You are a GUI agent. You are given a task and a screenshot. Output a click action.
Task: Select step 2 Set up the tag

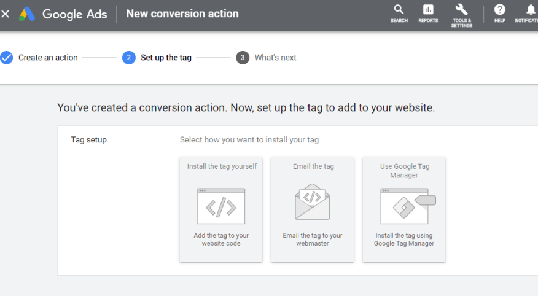coord(157,58)
